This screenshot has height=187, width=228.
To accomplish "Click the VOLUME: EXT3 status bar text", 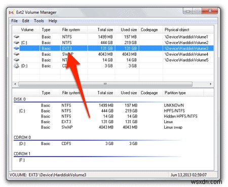I will click(48, 175).
